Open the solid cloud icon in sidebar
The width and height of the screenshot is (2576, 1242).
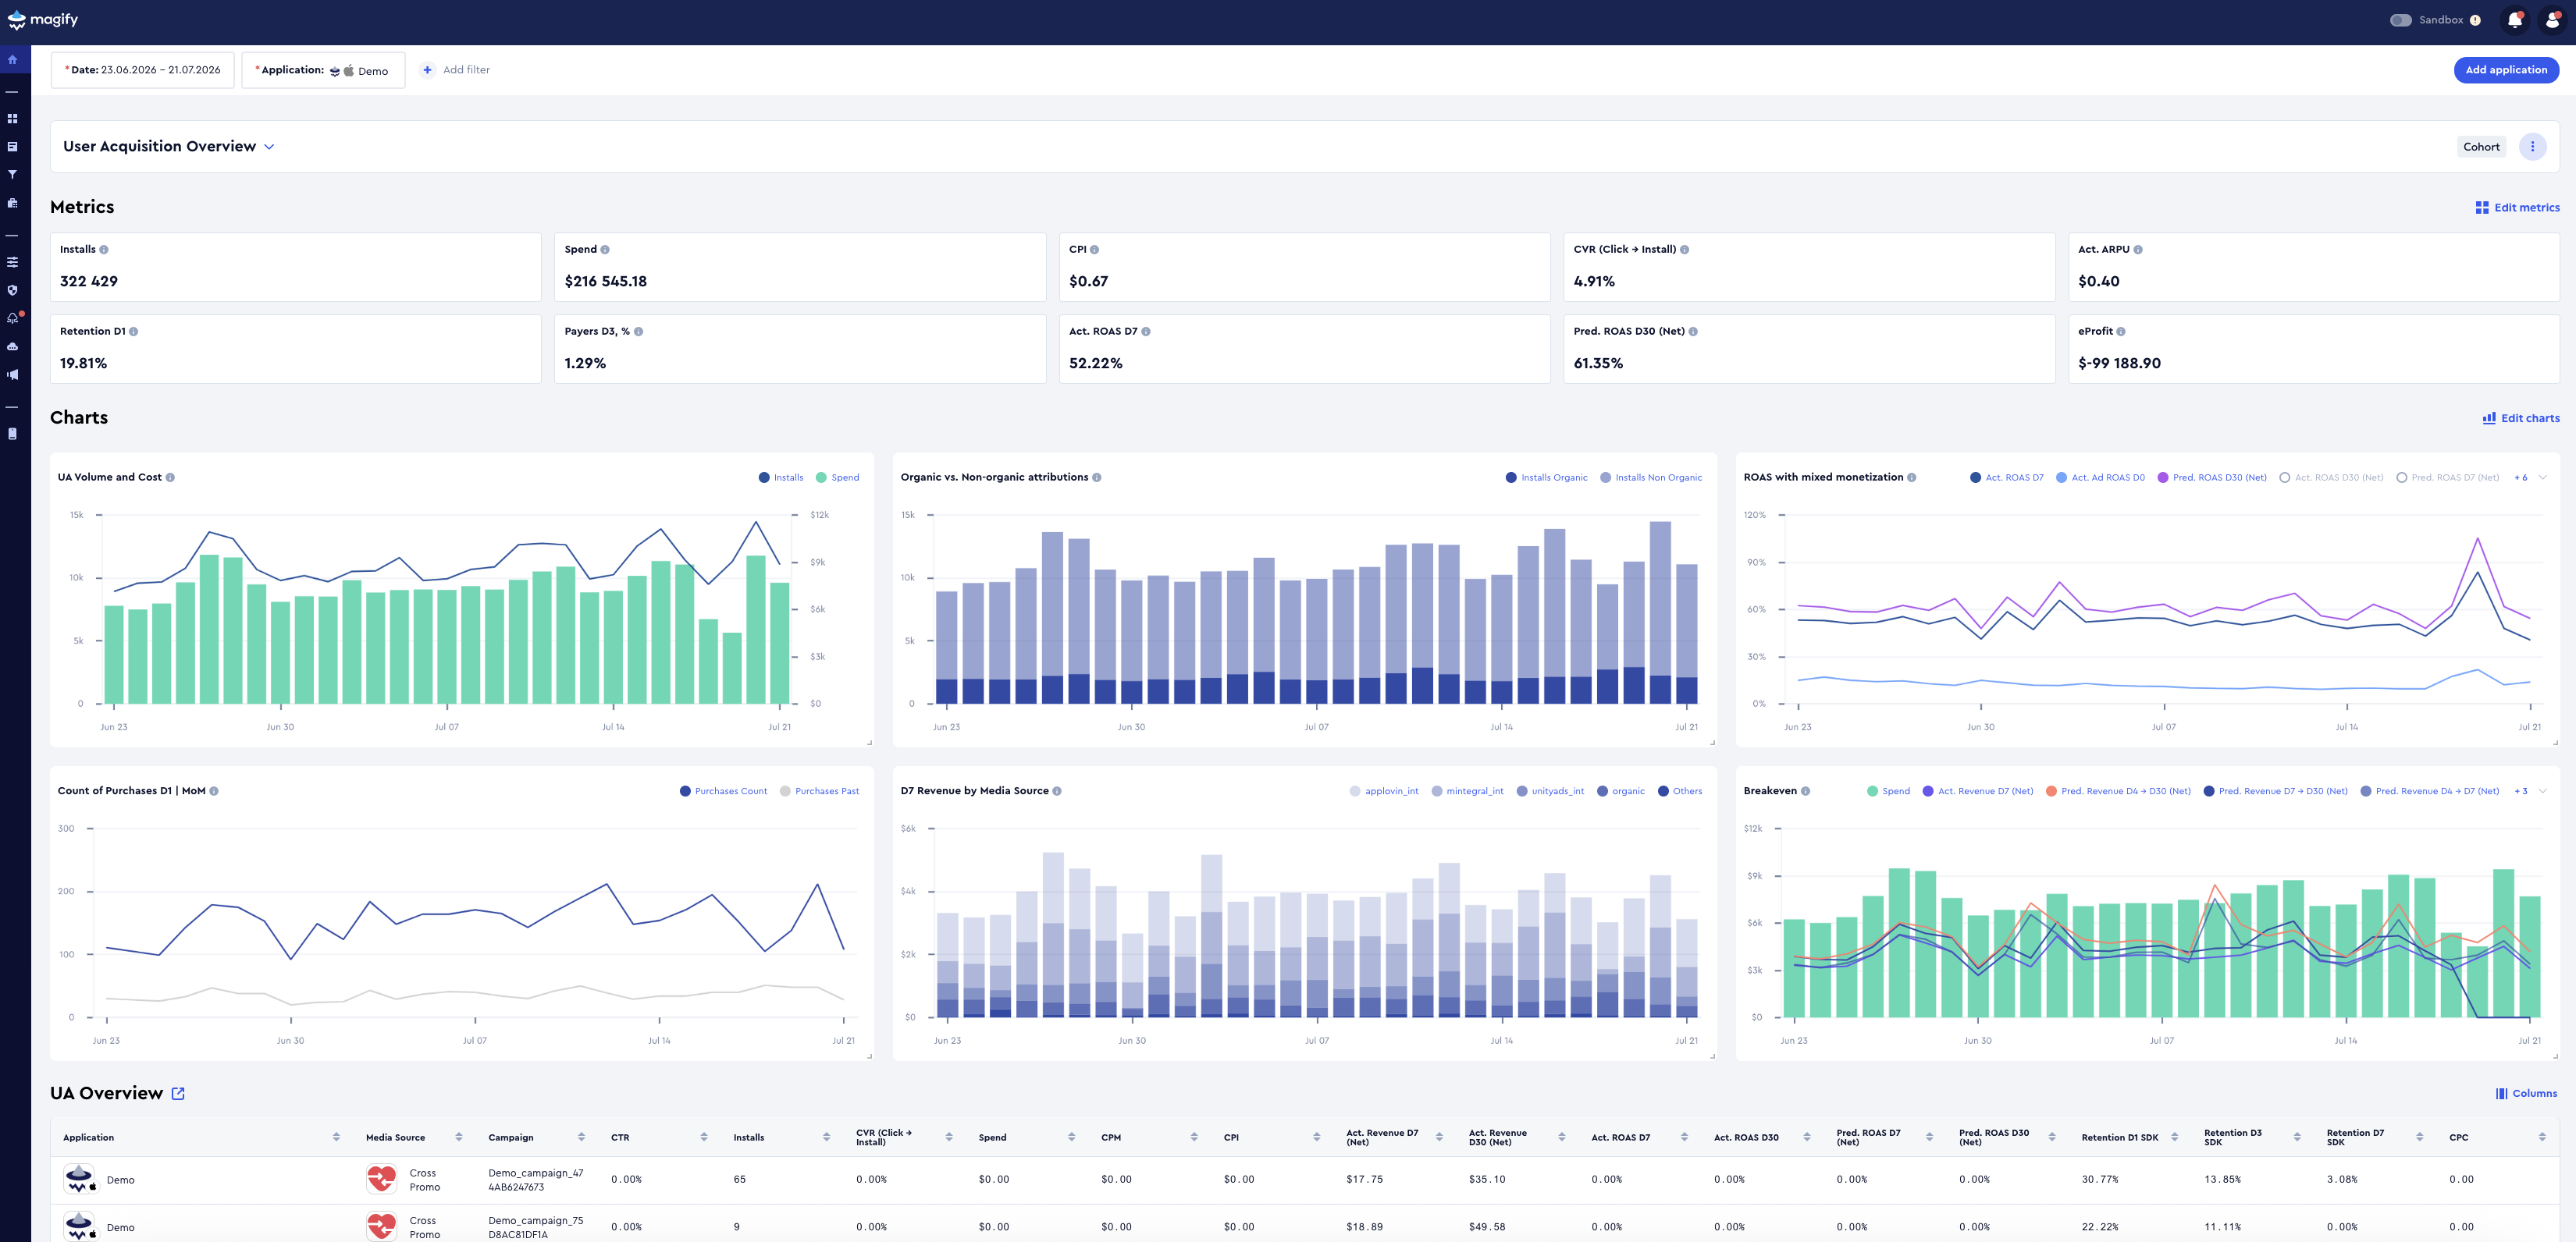coord(12,346)
